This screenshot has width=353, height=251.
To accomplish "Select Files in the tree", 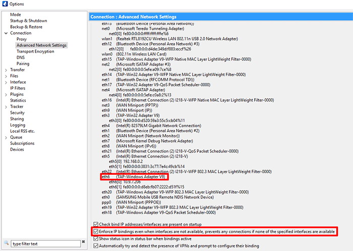I will click(14, 76).
